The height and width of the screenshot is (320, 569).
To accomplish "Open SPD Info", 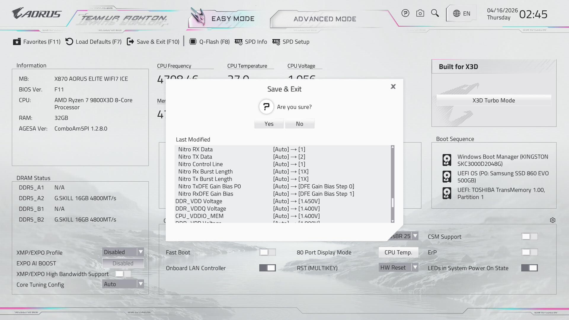I will click(251, 42).
